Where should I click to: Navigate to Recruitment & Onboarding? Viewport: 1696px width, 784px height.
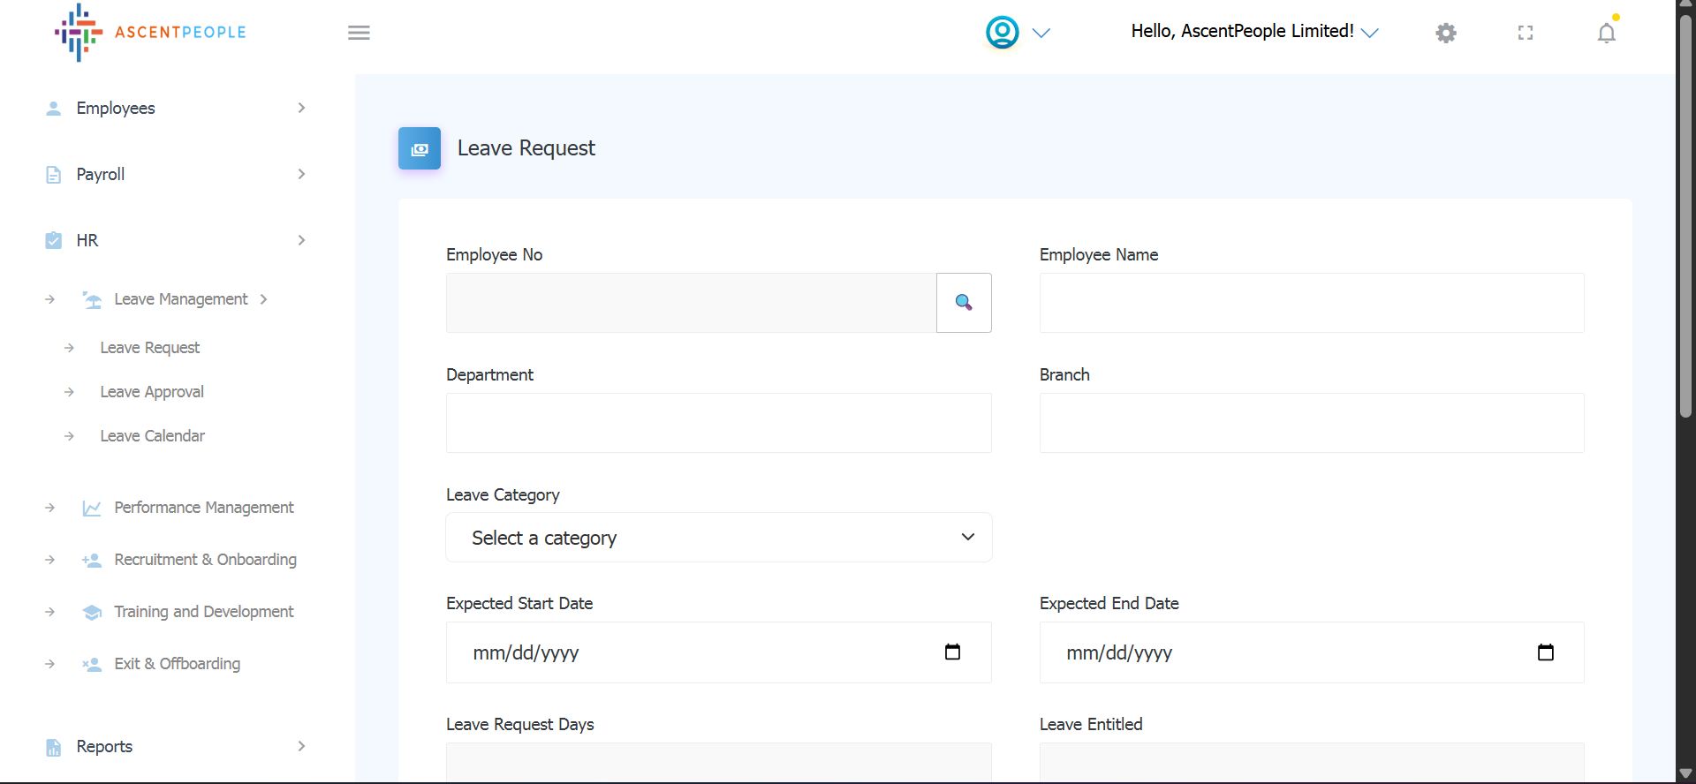205,560
